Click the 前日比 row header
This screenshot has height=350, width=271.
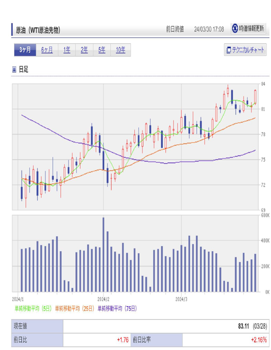click(x=37, y=340)
